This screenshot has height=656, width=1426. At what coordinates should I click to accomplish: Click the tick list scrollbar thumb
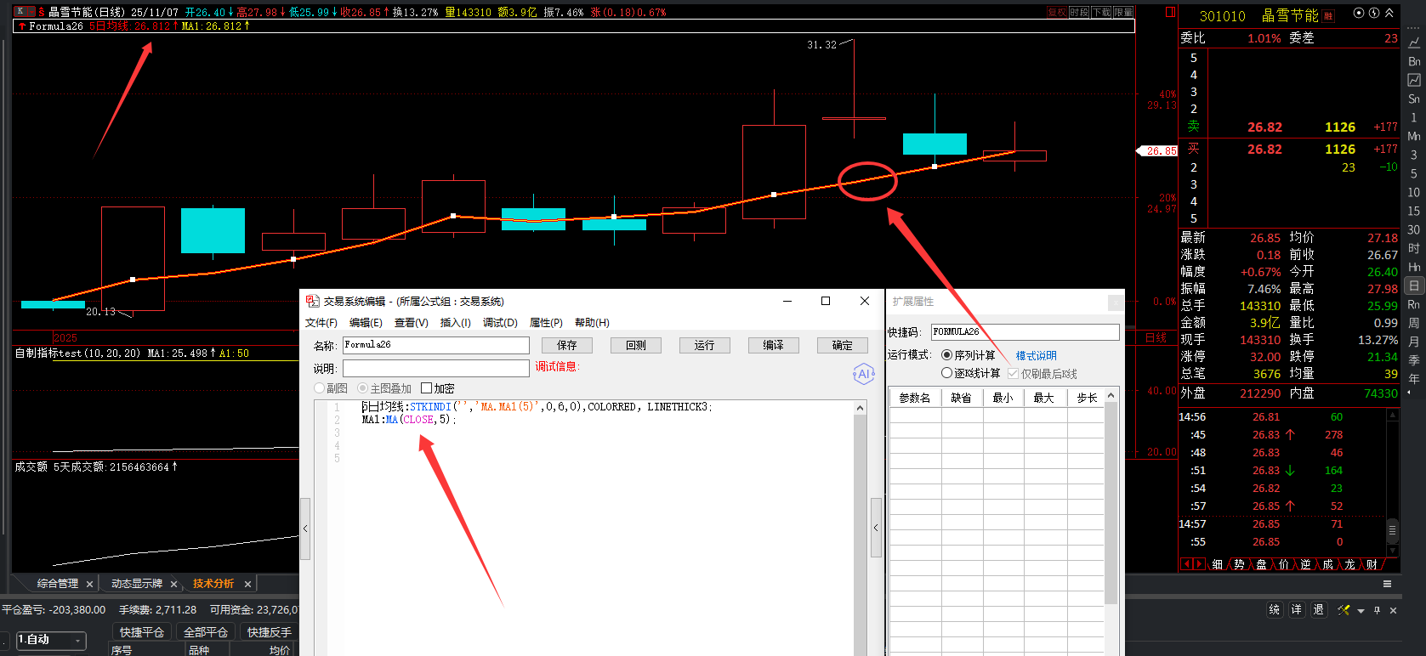1392,530
